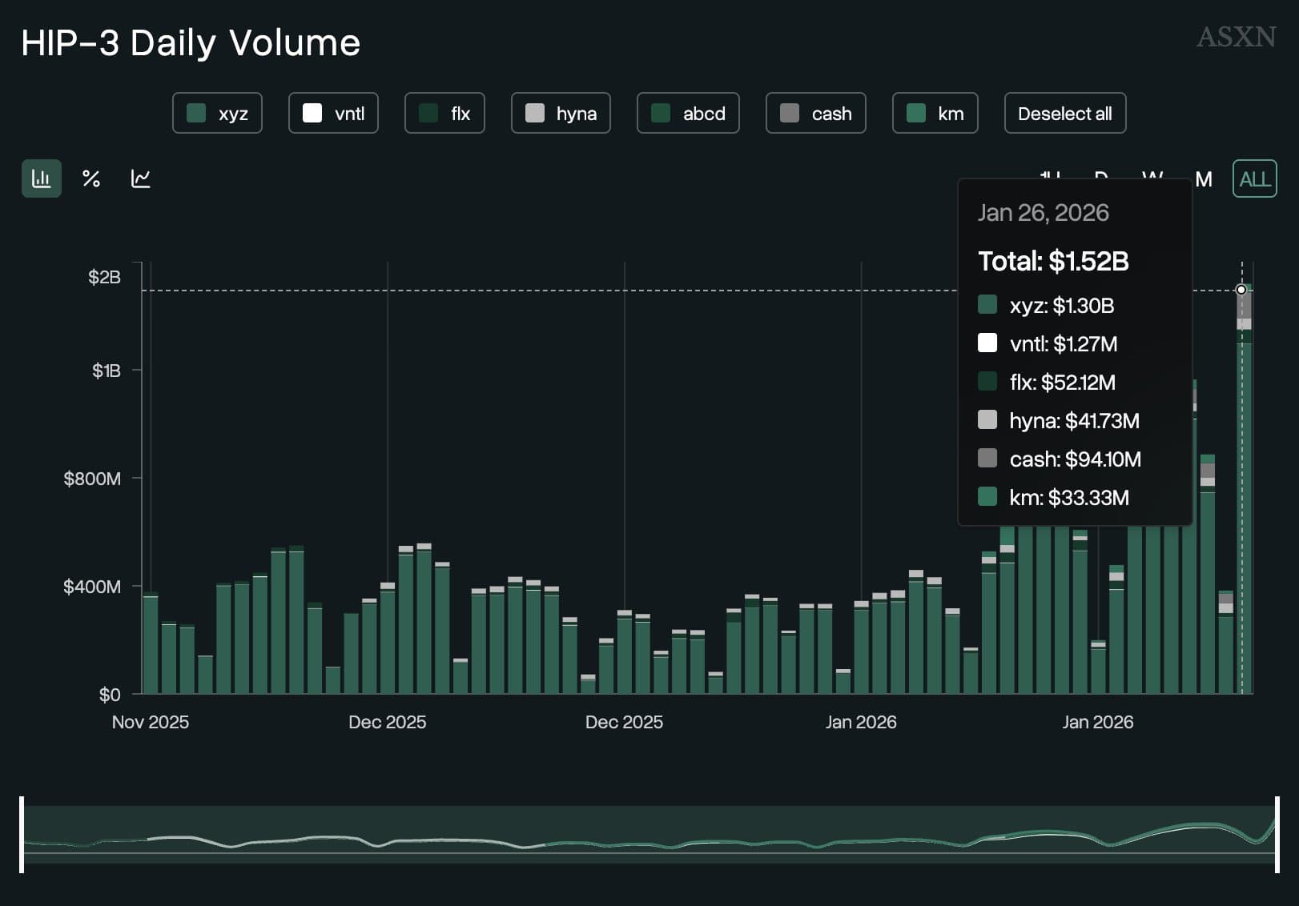Toggle the km series filter
Viewport: 1299px width, 906px height.
(935, 114)
